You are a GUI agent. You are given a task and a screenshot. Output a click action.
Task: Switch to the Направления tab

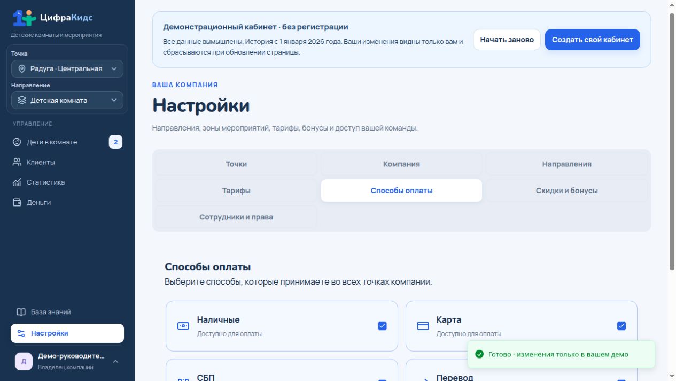click(x=566, y=164)
